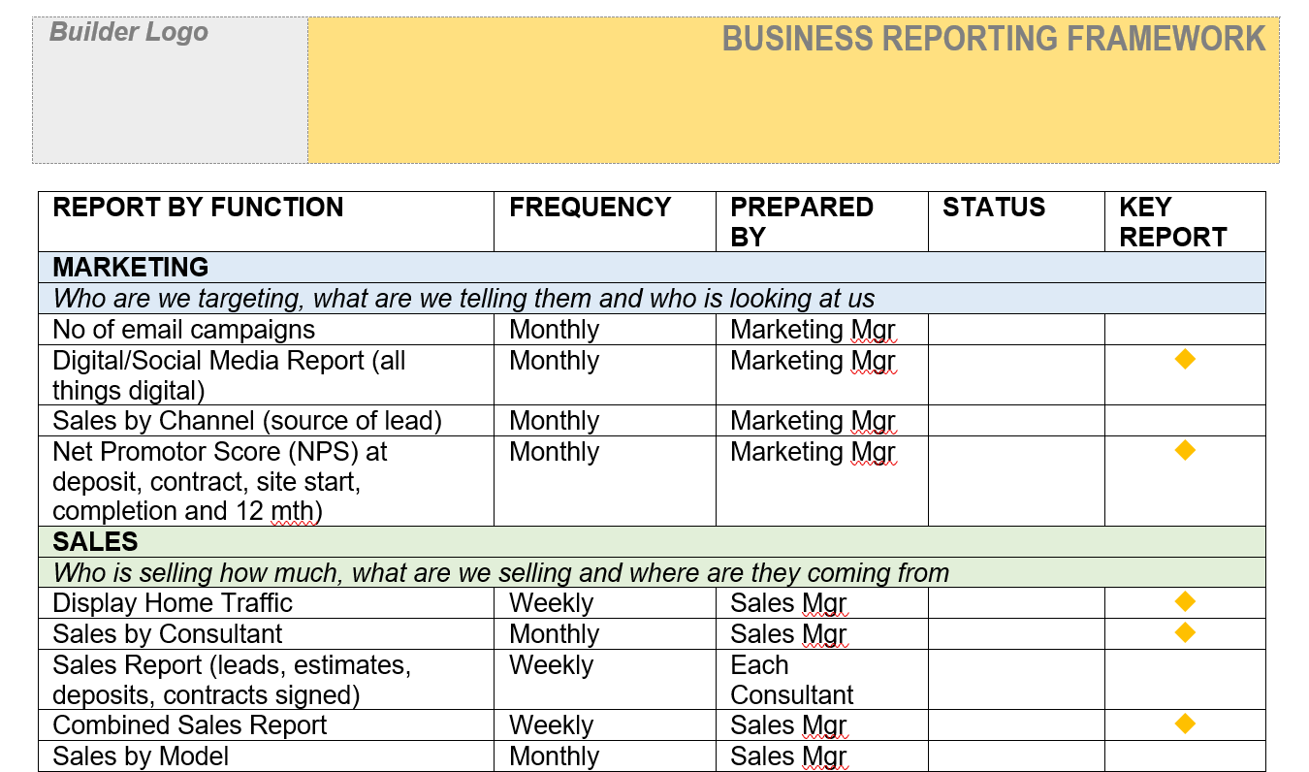The image size is (1309, 772).
Task: Select the PREPARED BY column header
Action: click(x=801, y=221)
